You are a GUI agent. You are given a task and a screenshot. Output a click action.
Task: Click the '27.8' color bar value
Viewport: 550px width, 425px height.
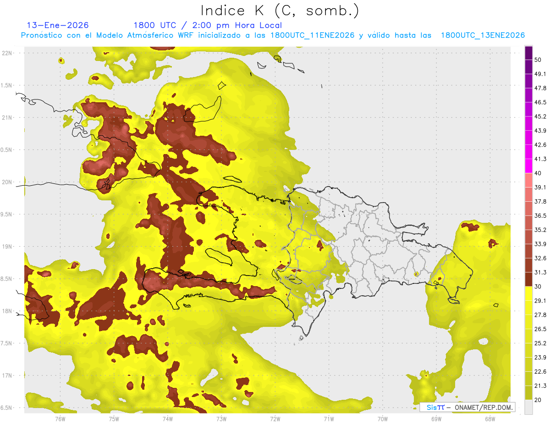point(540,315)
